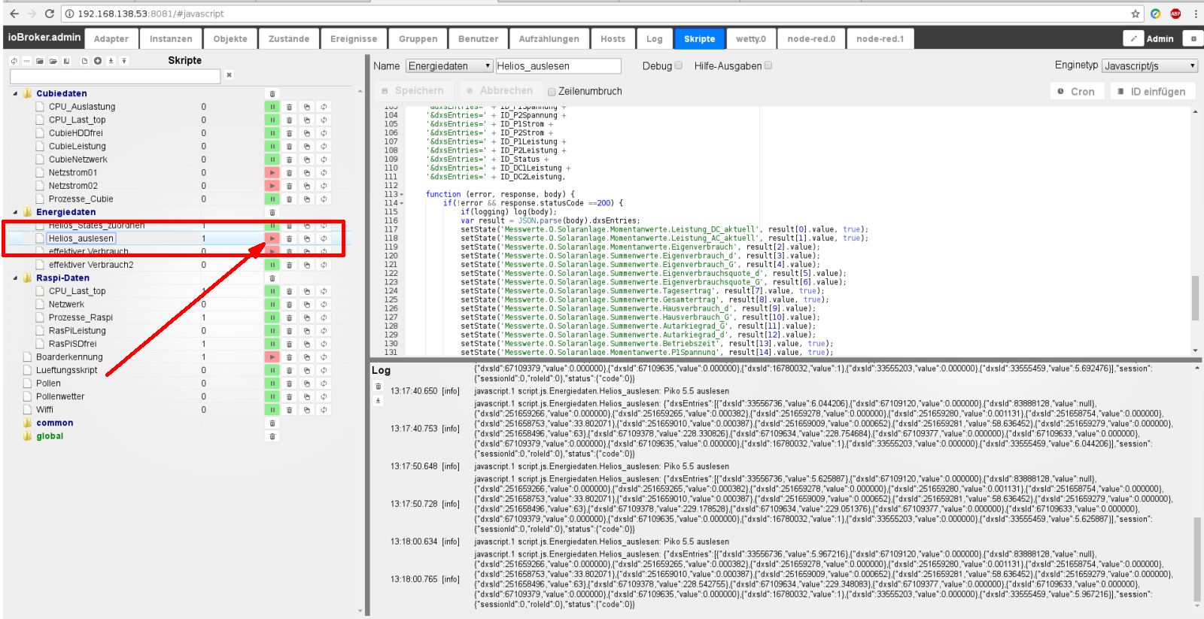Screen dimensions: 1204x619
Task: Enable the Debug checkbox
Action: [679, 65]
